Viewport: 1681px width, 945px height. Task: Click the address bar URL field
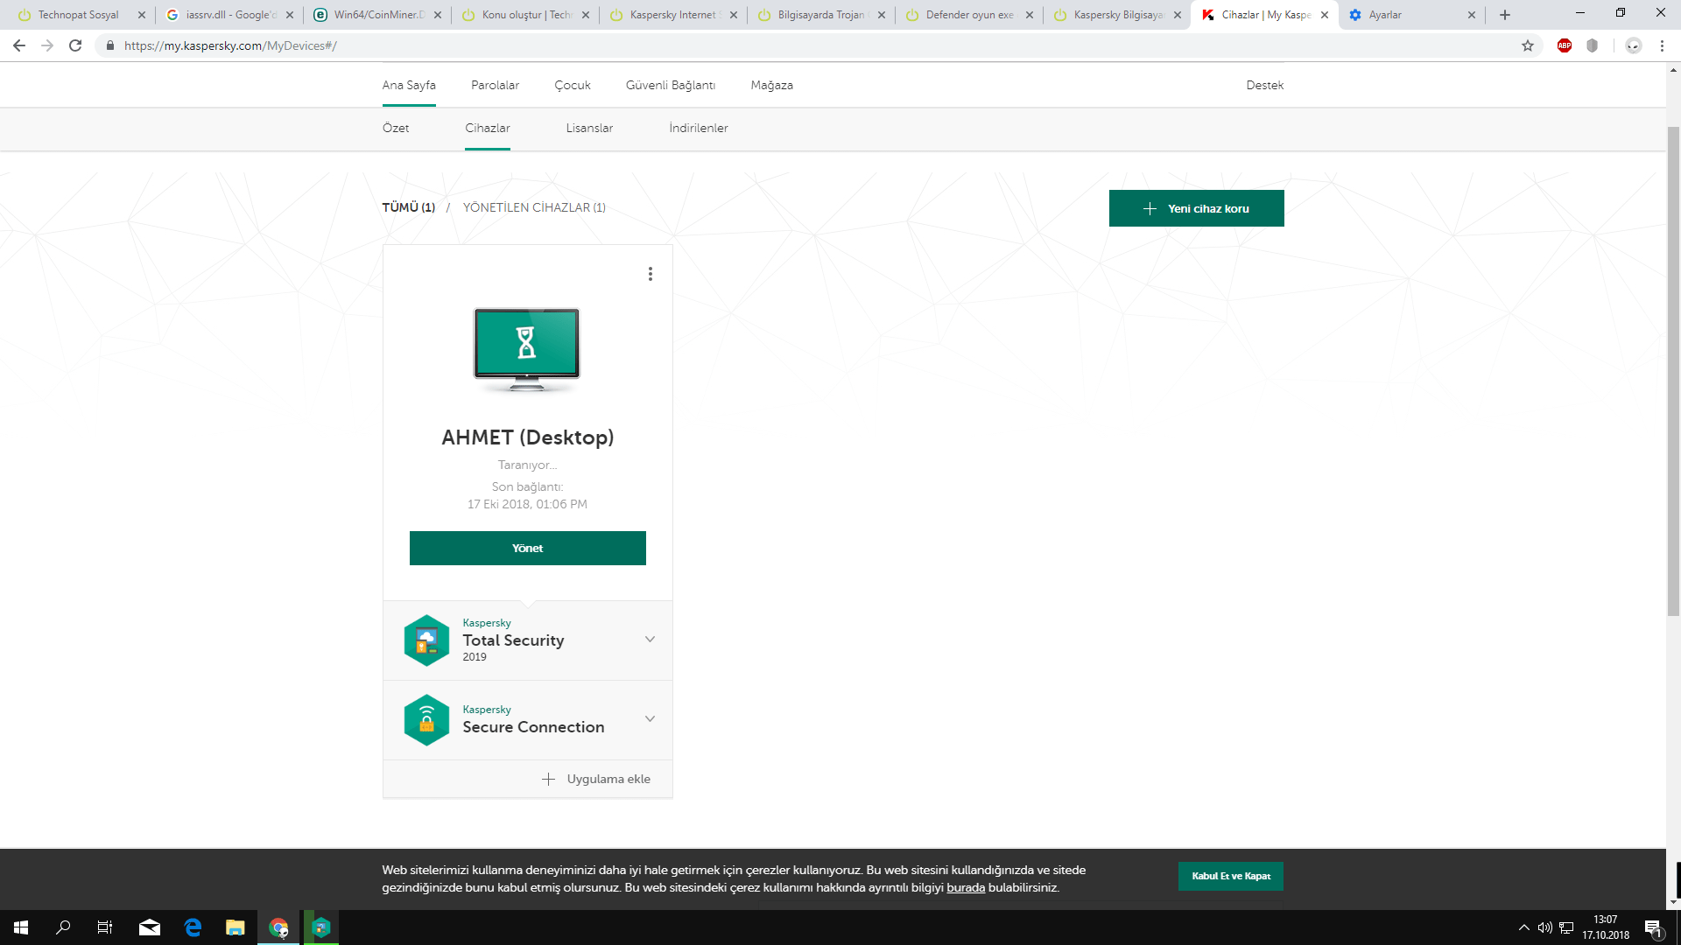pyautogui.click(x=613, y=45)
